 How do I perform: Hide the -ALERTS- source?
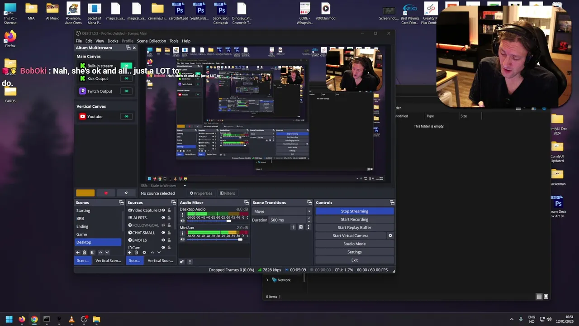point(163,218)
